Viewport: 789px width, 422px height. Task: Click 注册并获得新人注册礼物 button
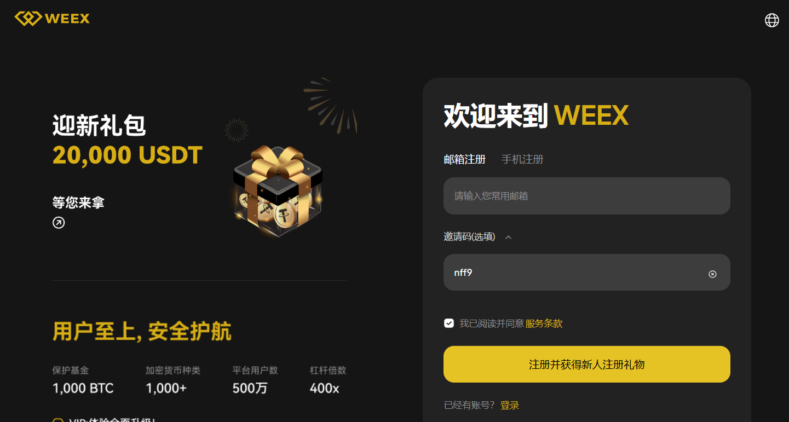pos(586,364)
